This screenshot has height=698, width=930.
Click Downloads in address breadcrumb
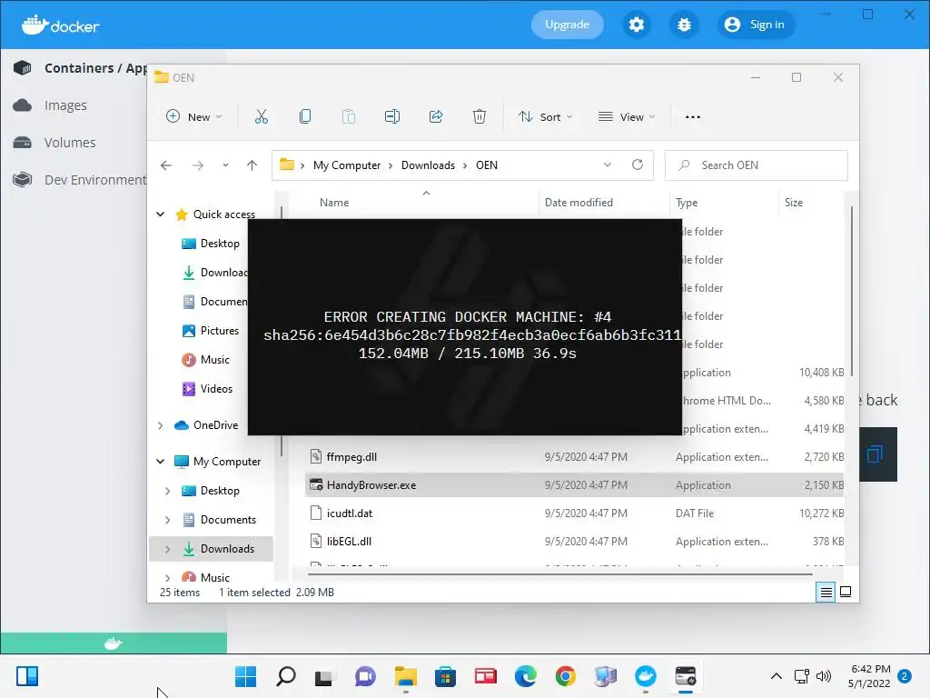pos(429,165)
